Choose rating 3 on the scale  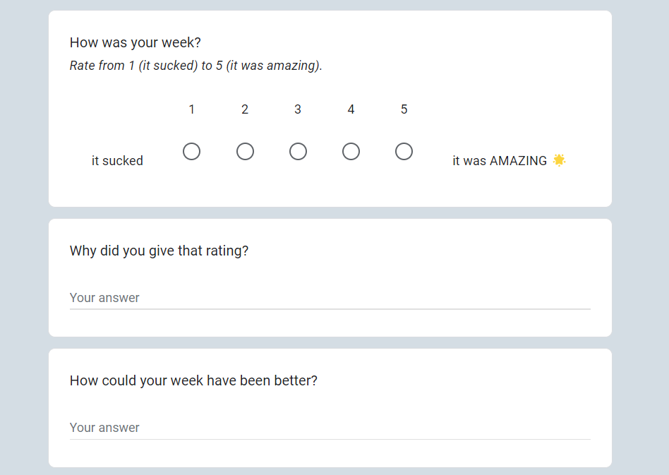coord(298,152)
